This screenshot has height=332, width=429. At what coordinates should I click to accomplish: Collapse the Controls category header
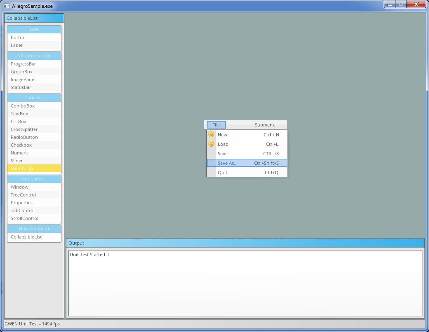pyautogui.click(x=34, y=98)
